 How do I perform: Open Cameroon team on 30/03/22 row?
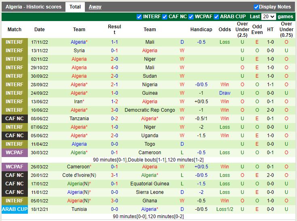point(150,153)
